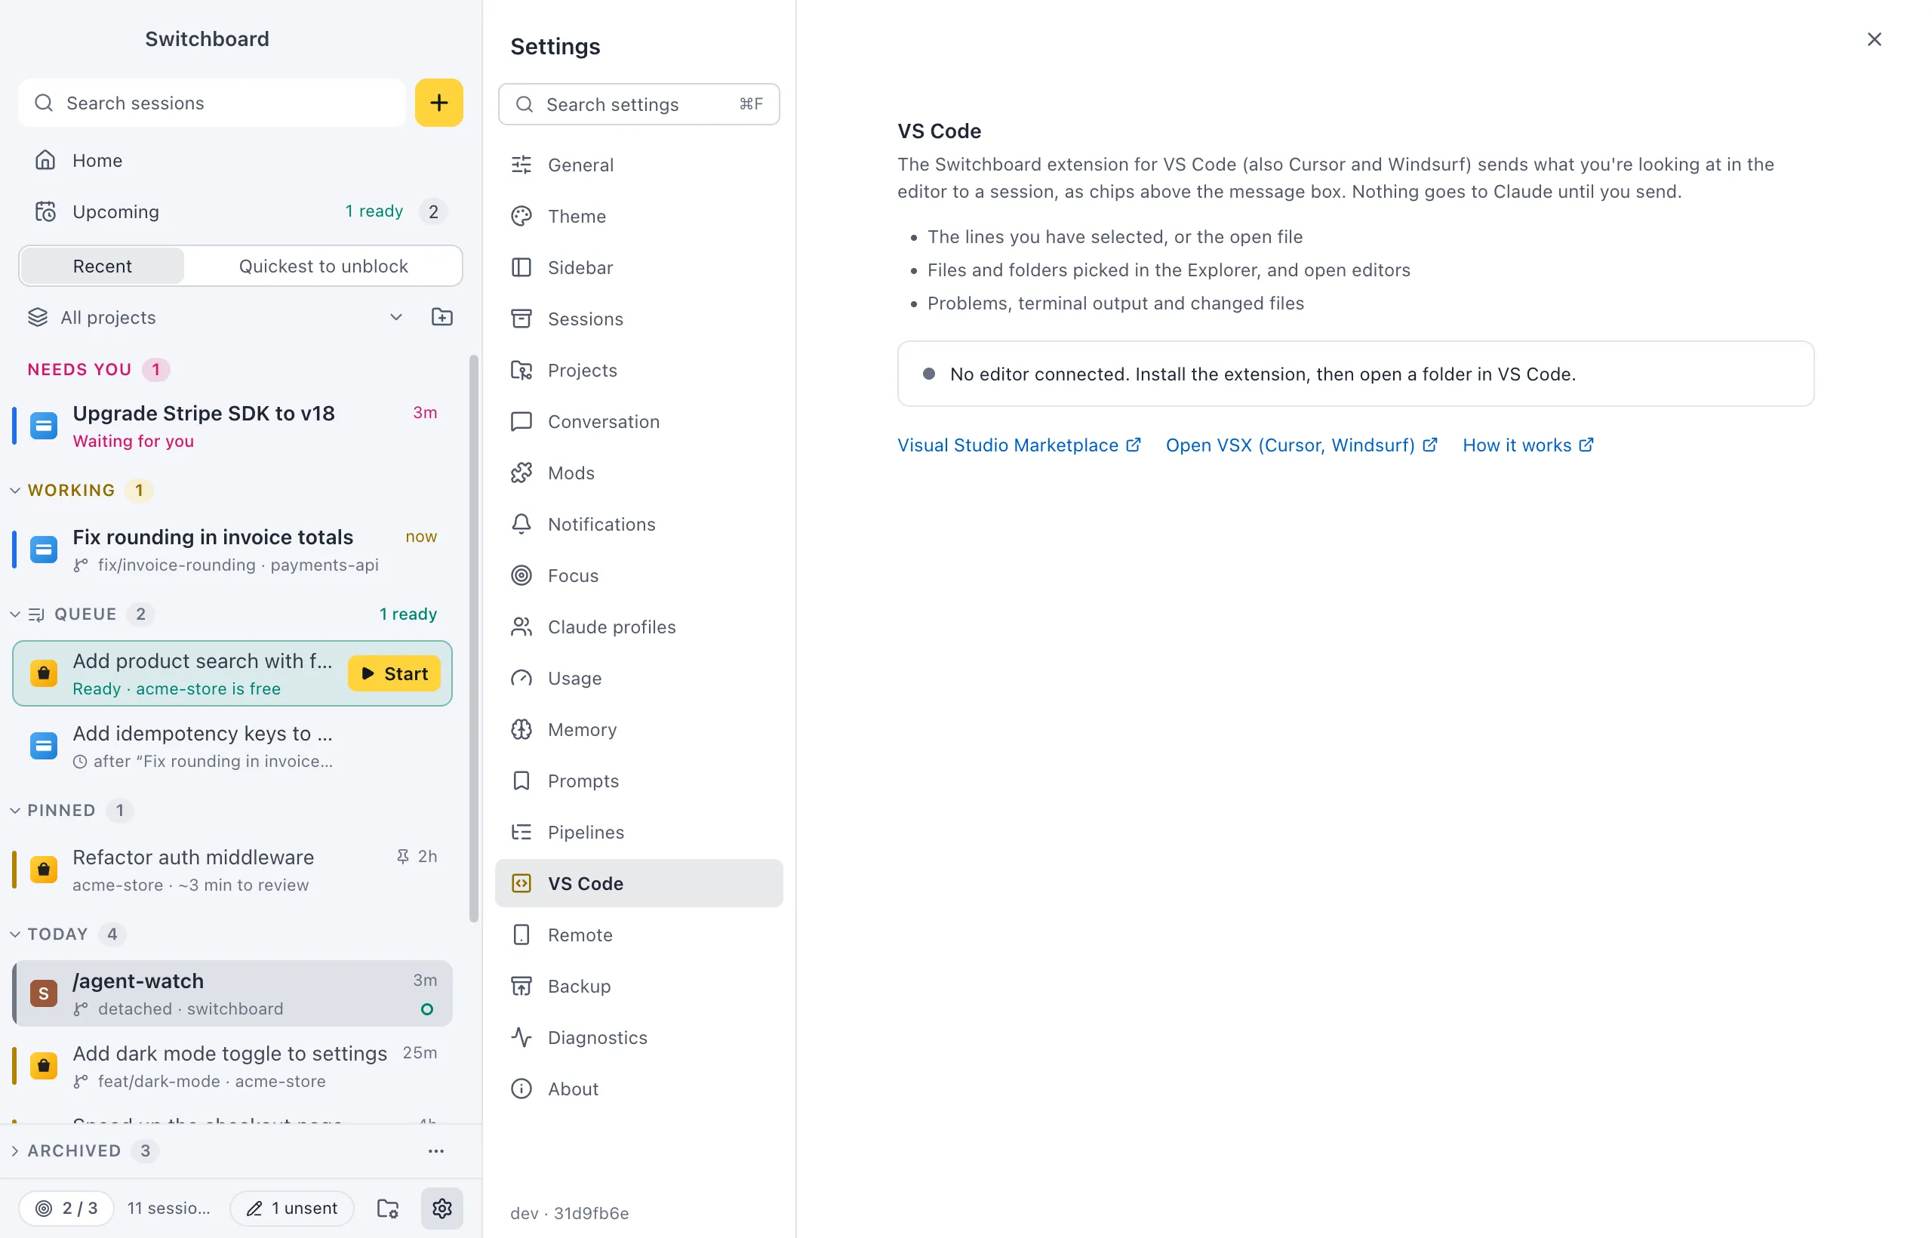
Task: Click the Claude profiles people icon
Action: click(x=521, y=627)
